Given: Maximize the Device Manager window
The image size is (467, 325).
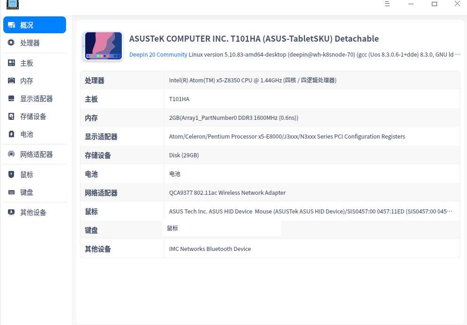Looking at the screenshot, I should click(x=434, y=4).
